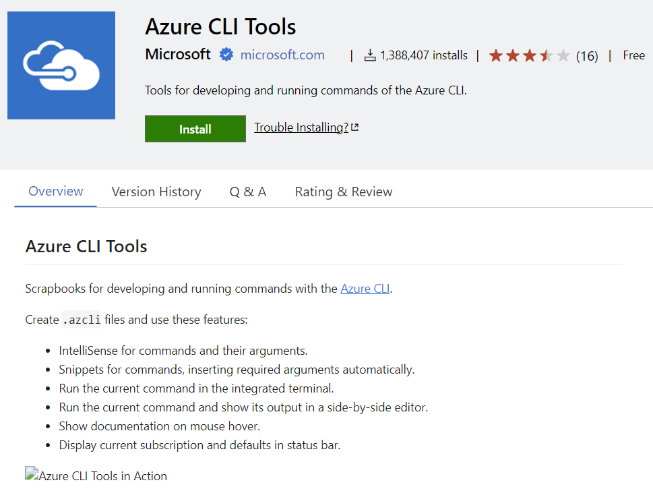Click 'Run the current command and show its output' bullet
This screenshot has height=491, width=653.
point(243,407)
